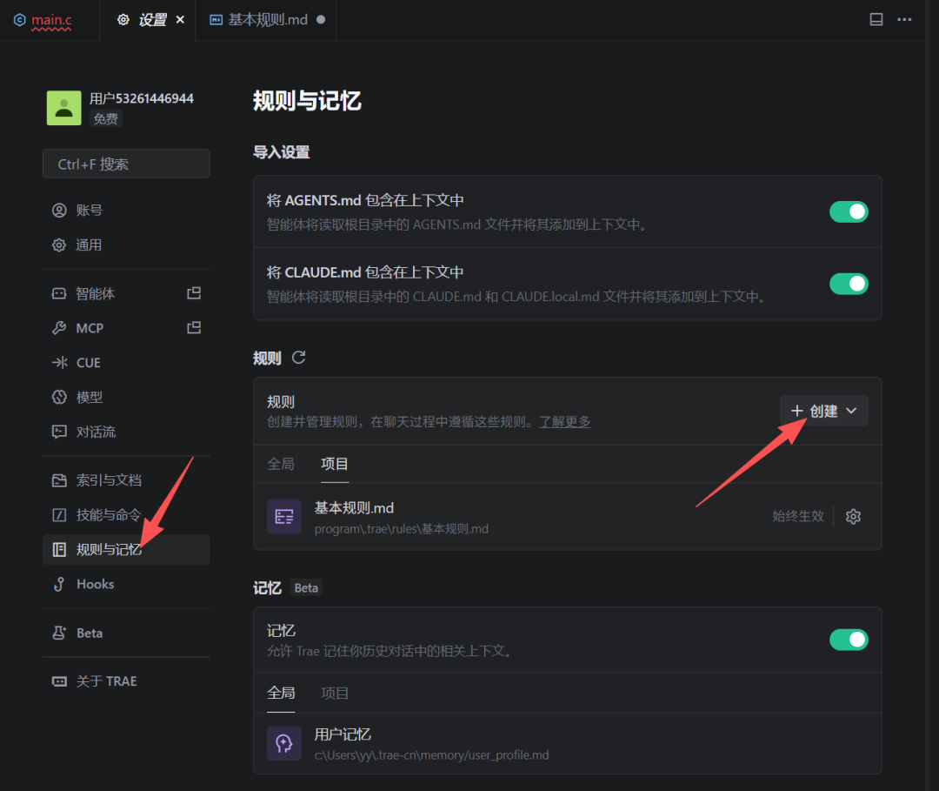The image size is (939, 791).
Task: Open the 索引与文档 settings section
Action: click(x=126, y=480)
